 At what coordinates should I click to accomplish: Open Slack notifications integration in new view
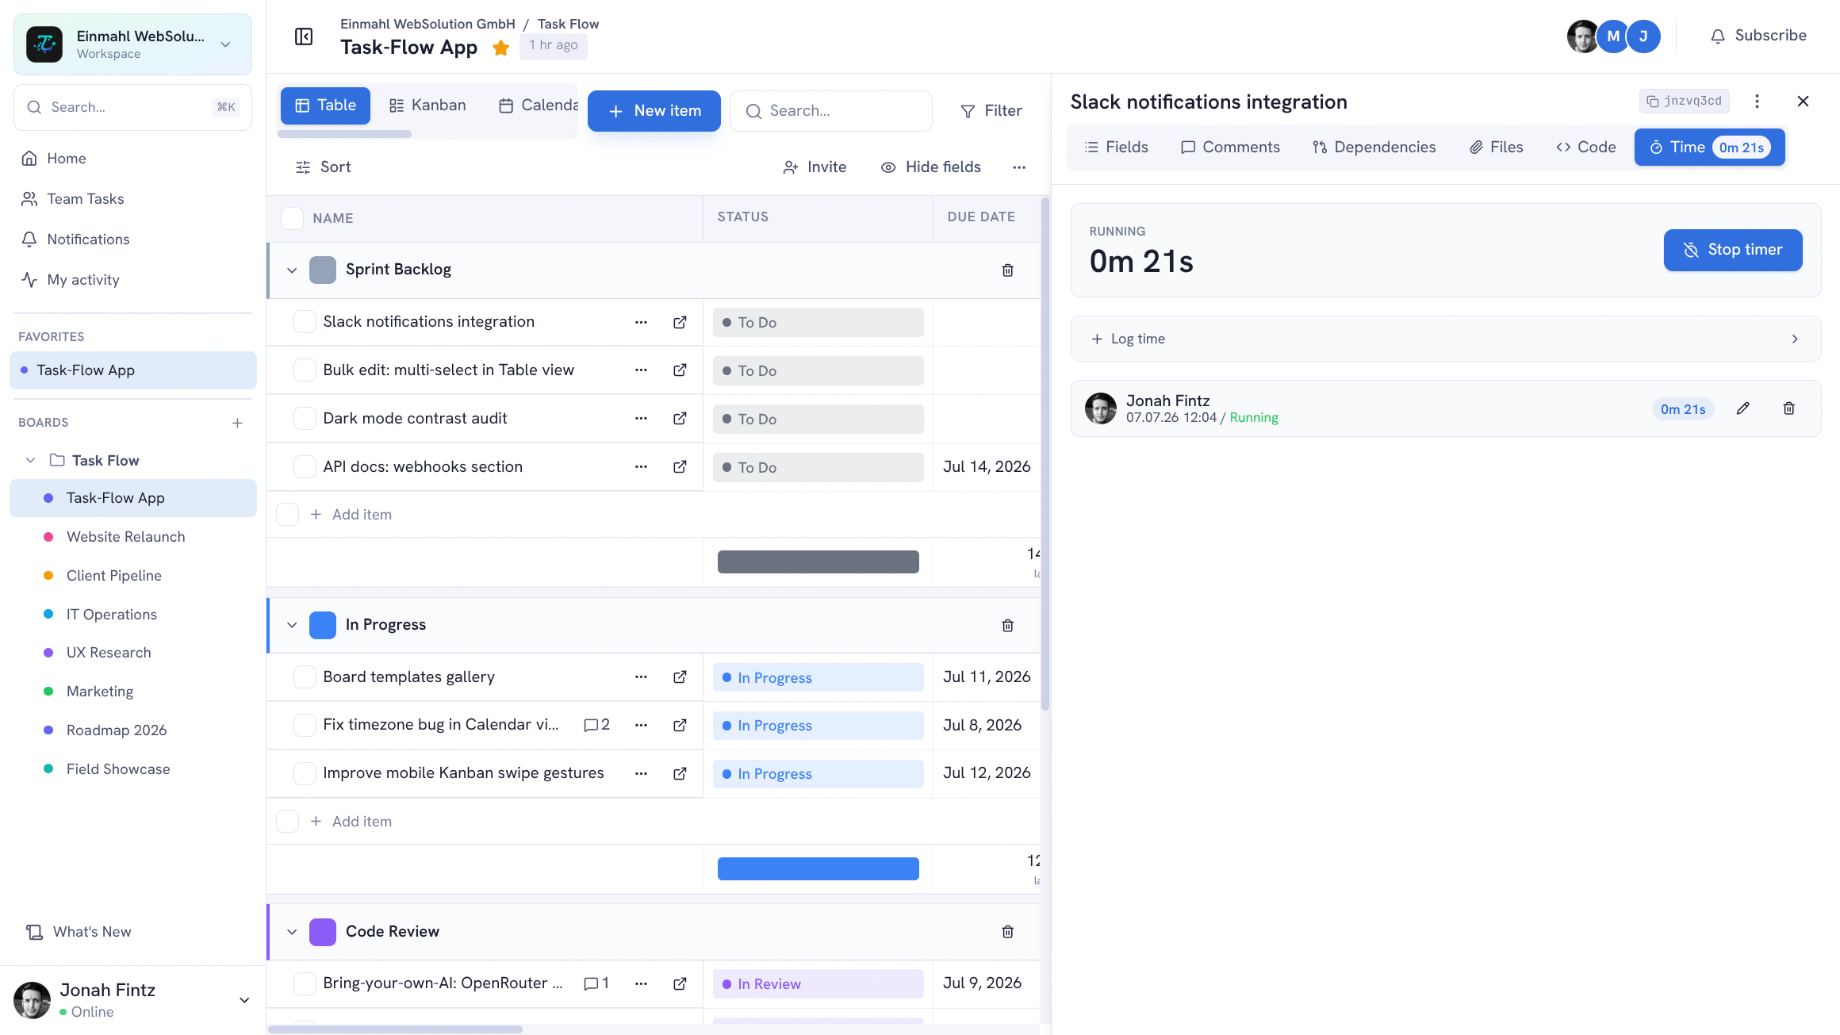point(680,322)
